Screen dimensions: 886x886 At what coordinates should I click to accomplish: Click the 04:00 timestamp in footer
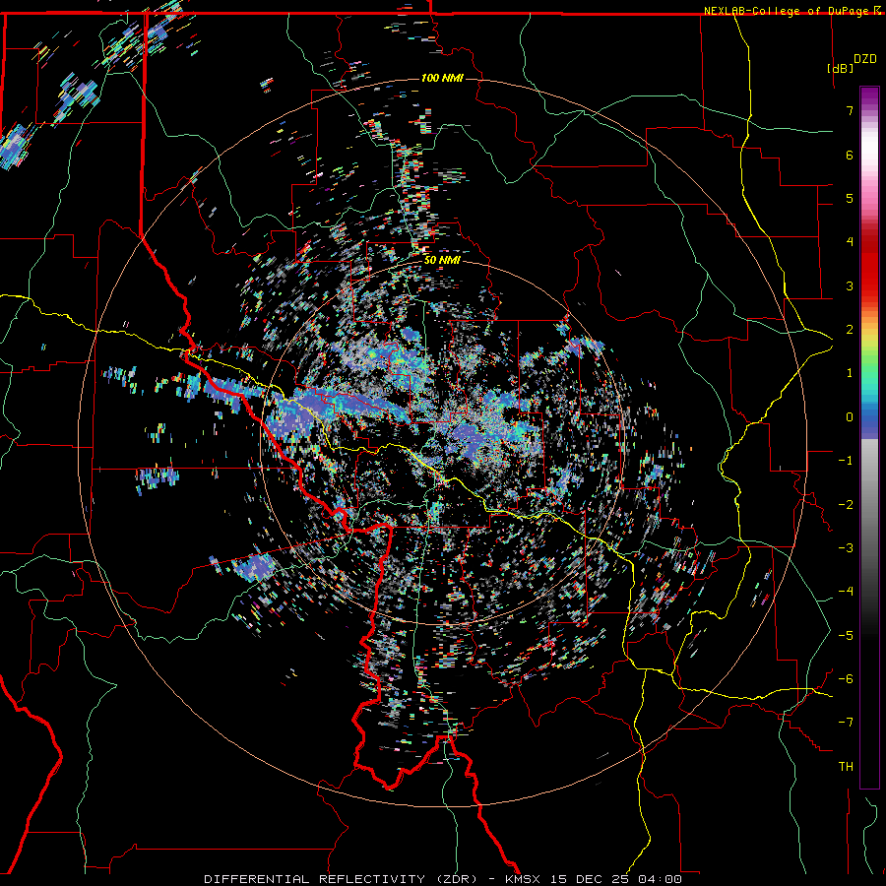[660, 879]
